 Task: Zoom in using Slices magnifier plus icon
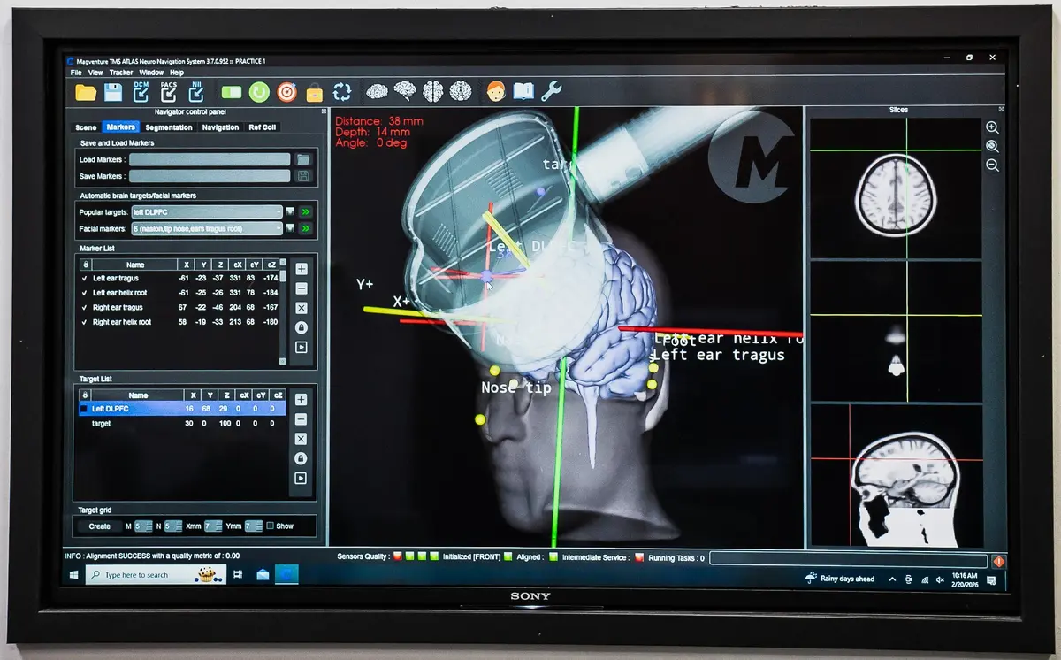click(992, 128)
